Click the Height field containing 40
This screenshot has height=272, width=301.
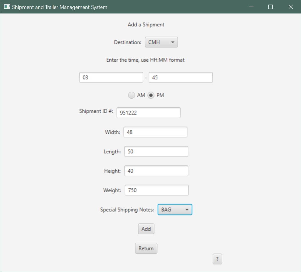pos(156,171)
